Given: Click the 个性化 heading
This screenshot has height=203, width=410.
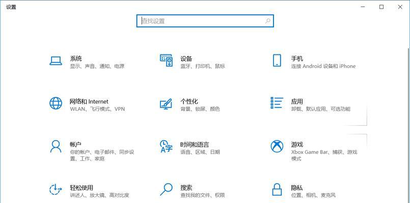Looking at the screenshot, I should pyautogui.click(x=189, y=101).
